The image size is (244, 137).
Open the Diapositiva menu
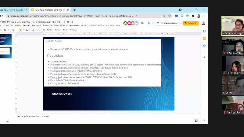pyautogui.click(x=37, y=25)
